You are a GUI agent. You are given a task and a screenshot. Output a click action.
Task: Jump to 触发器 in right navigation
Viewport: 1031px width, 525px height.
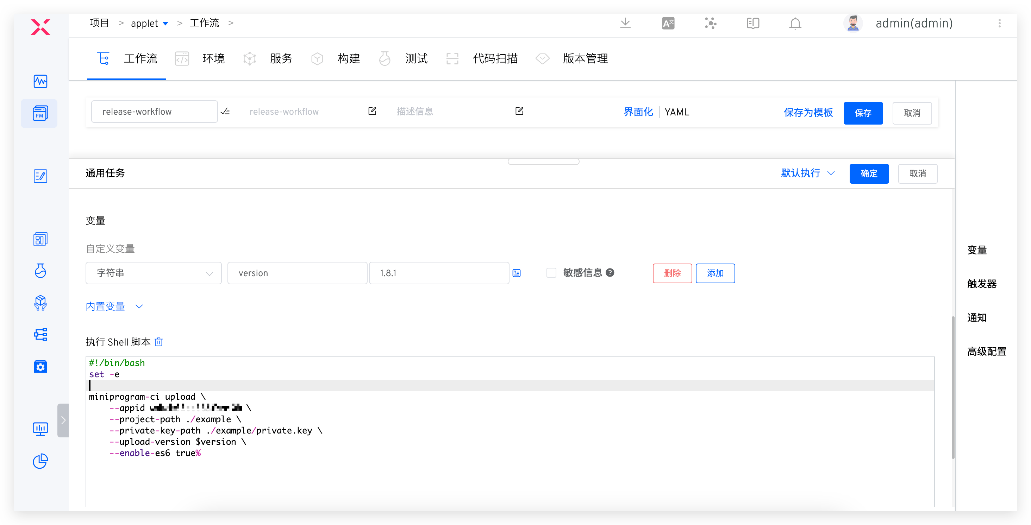click(x=982, y=284)
